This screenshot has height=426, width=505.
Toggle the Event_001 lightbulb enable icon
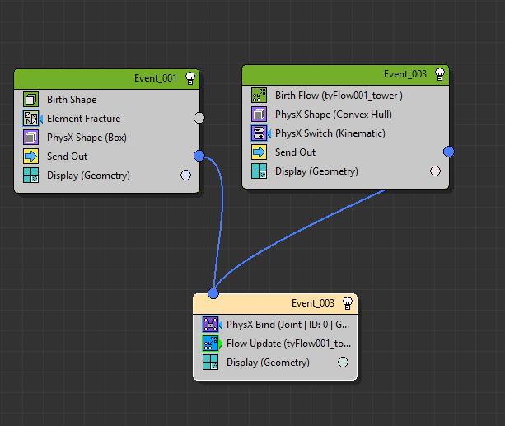190,78
